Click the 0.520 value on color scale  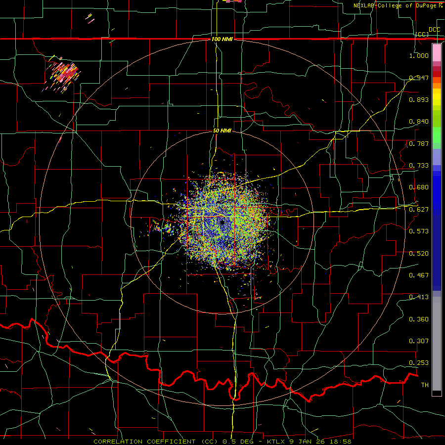pos(419,254)
